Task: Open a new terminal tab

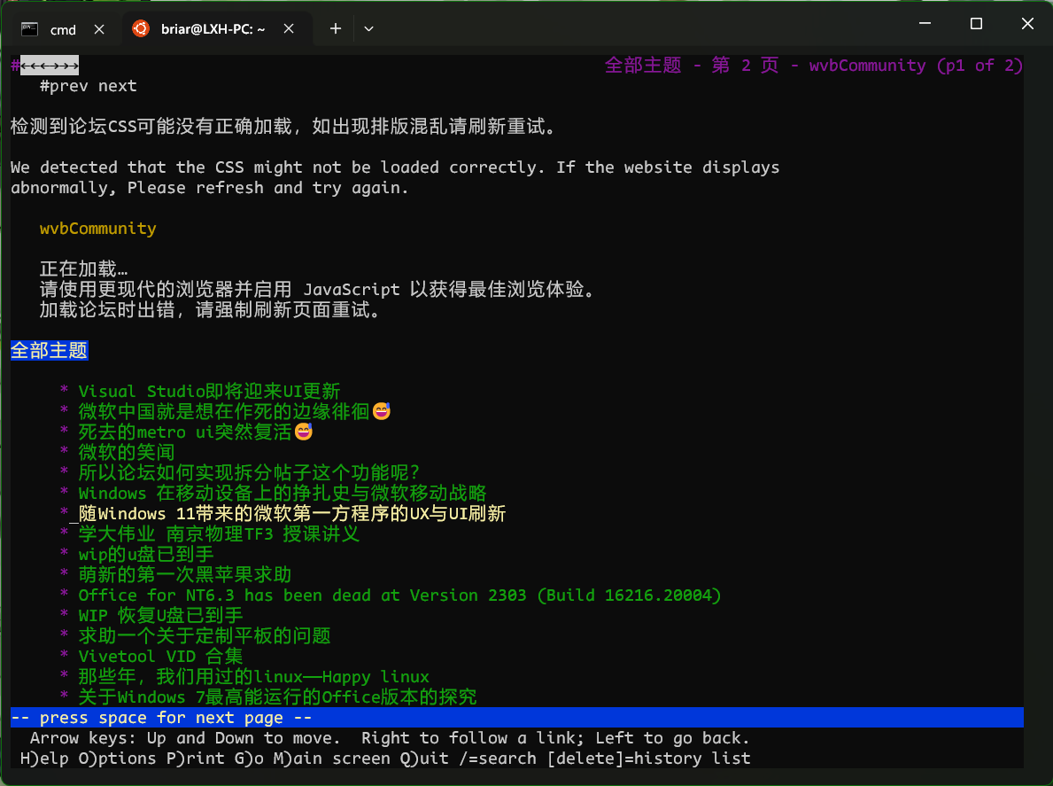Action: click(336, 29)
